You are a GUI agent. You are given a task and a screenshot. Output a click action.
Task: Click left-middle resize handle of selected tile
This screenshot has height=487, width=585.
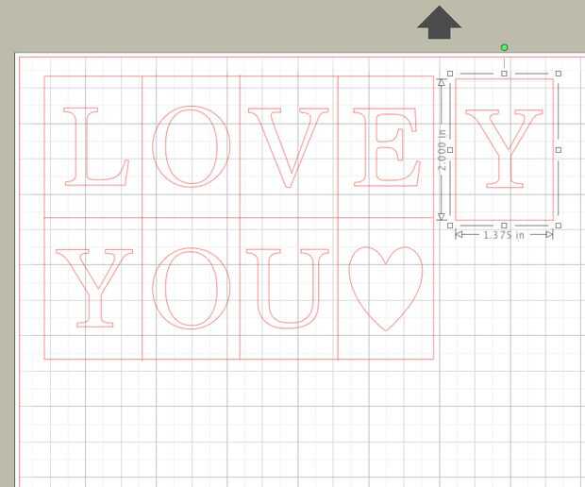click(x=450, y=150)
